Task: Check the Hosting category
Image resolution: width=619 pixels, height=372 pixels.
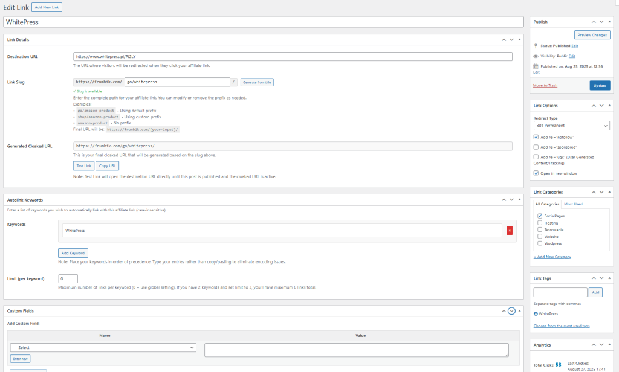Action: [x=540, y=223]
